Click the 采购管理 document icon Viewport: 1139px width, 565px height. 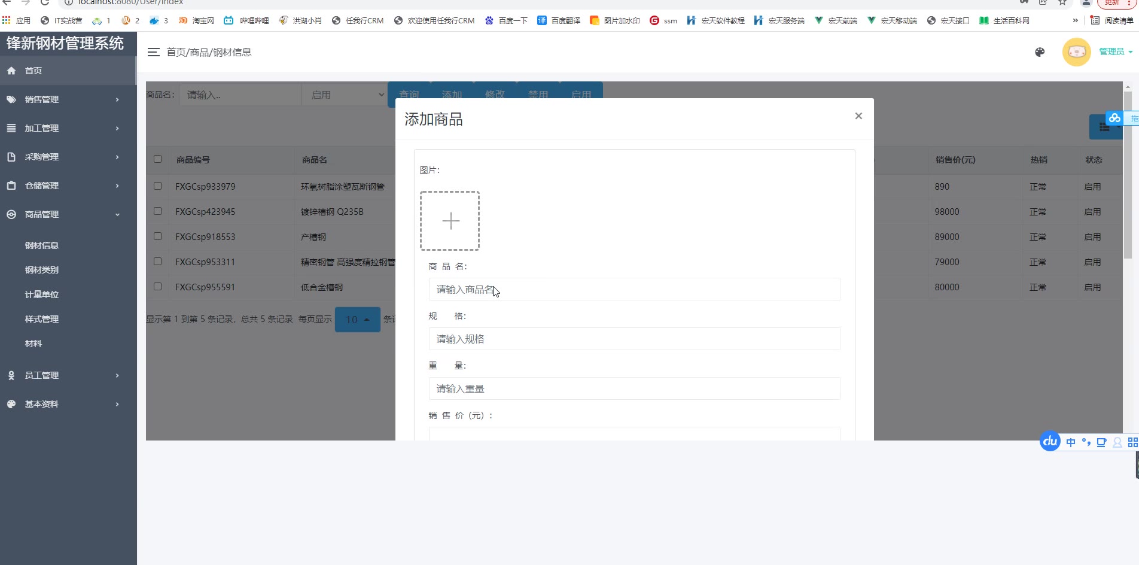click(x=11, y=157)
